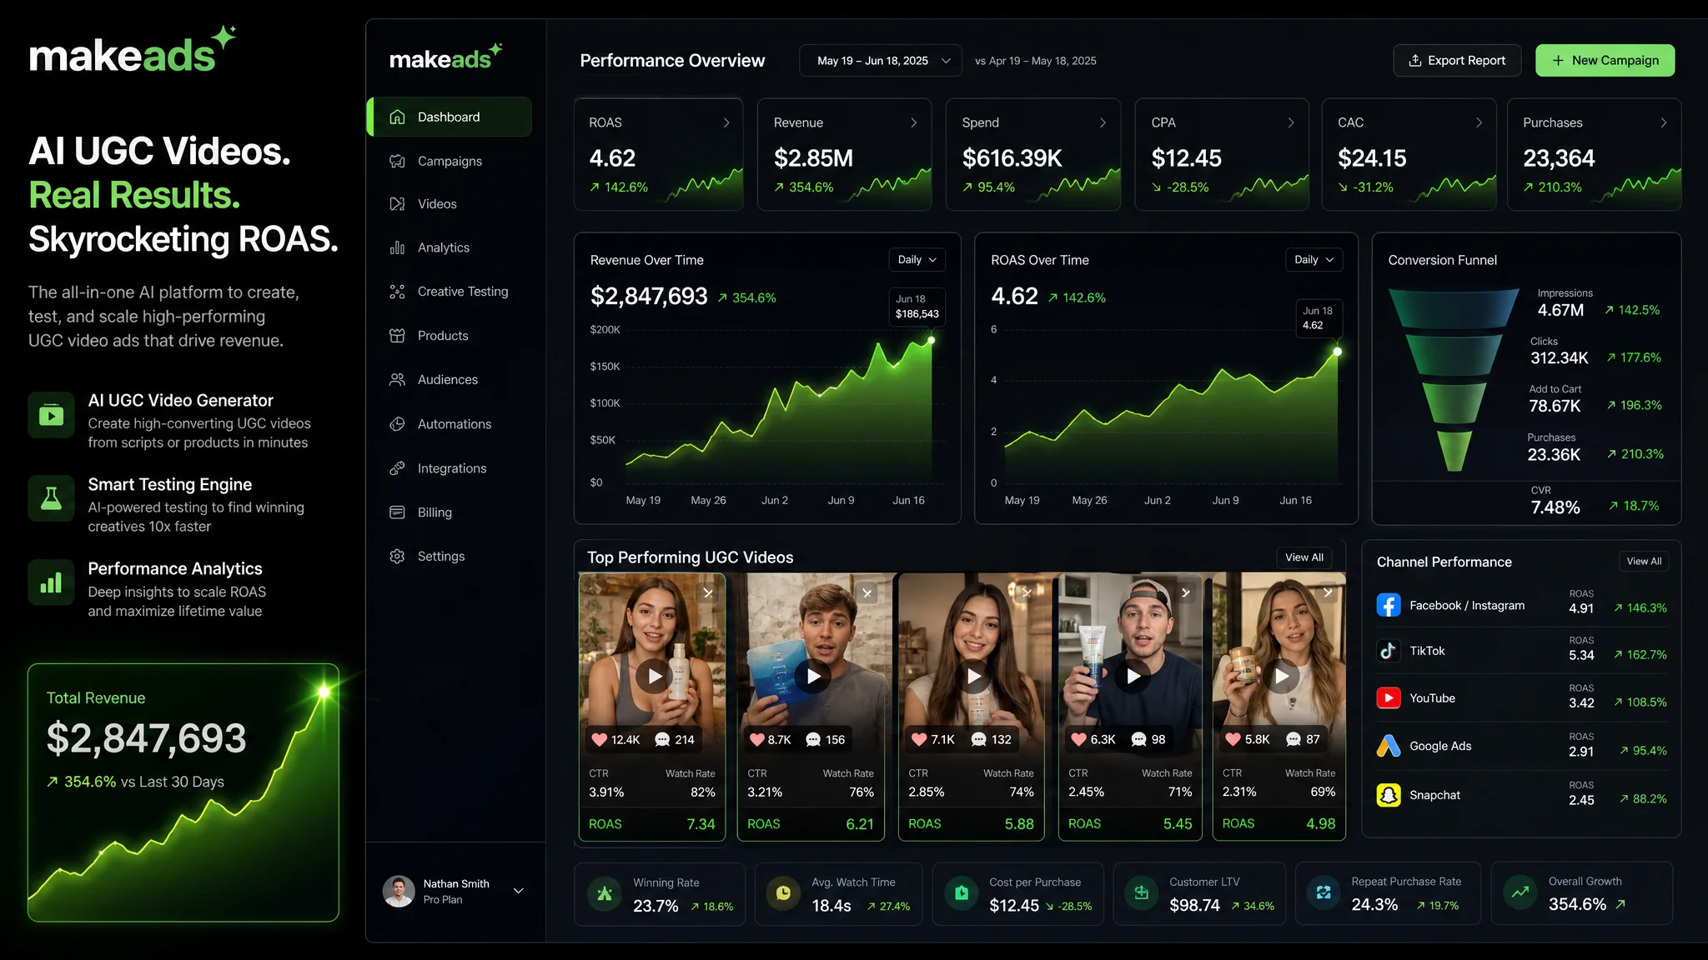Play the video with 5.88 ROAS
The height and width of the screenshot is (960, 1708).
[x=973, y=677]
